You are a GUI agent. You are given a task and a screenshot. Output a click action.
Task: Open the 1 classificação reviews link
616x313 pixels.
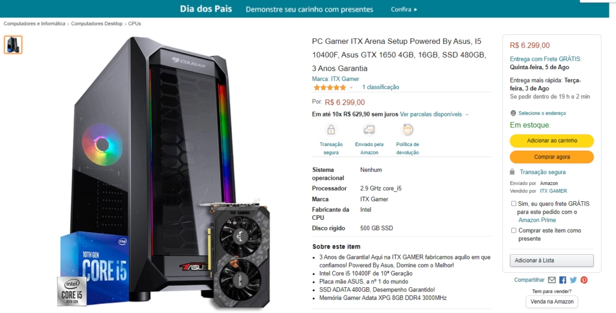click(x=380, y=87)
